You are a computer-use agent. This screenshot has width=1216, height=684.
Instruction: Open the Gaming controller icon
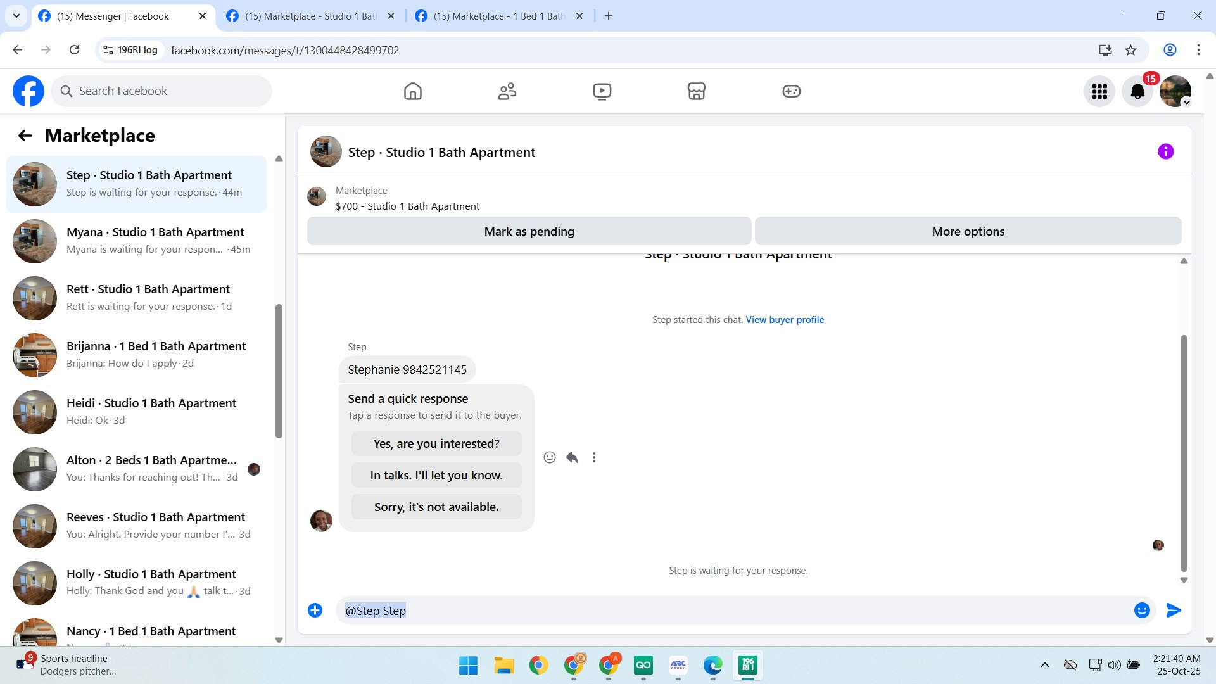click(792, 91)
